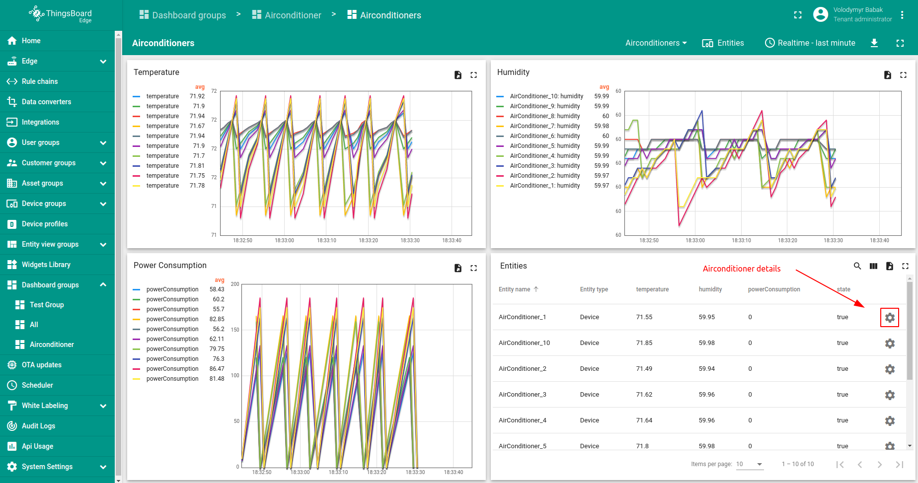Toggle AirConditioner_4 humidity legend series
Image resolution: width=918 pixels, height=483 pixels.
point(545,156)
